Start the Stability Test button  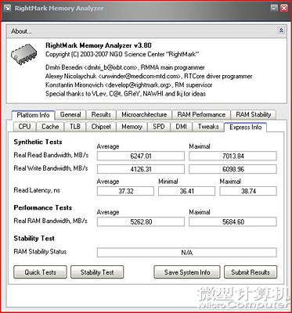(x=97, y=272)
